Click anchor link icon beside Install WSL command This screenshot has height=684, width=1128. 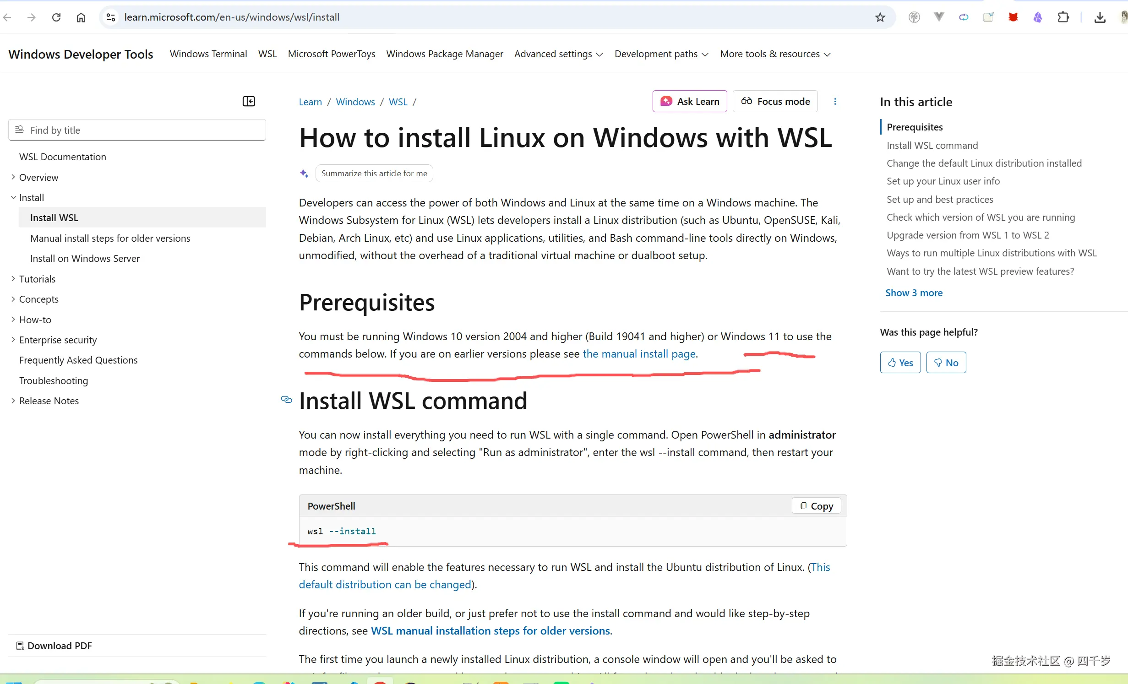[286, 400]
